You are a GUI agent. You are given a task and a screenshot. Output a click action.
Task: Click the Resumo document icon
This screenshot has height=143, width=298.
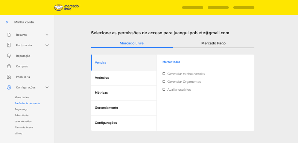[9, 35]
